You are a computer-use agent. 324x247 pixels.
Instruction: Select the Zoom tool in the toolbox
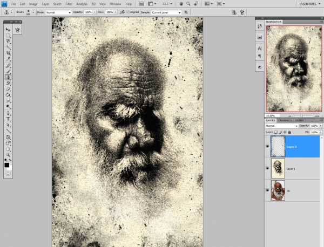point(8,155)
